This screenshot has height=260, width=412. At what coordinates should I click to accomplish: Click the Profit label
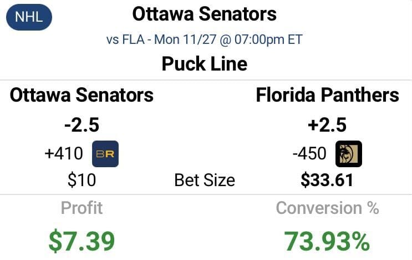(82, 208)
